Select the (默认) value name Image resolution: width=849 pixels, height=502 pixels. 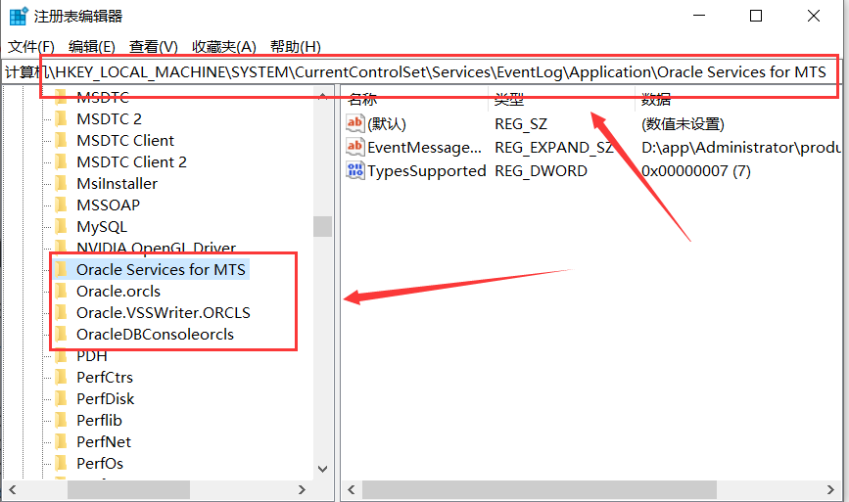[387, 124]
